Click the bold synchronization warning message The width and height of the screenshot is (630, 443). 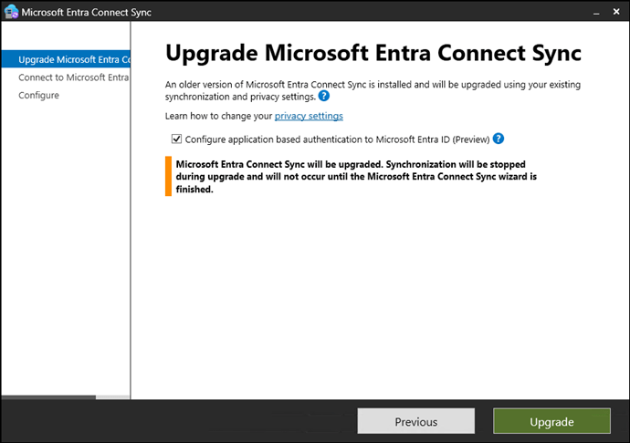[354, 177]
